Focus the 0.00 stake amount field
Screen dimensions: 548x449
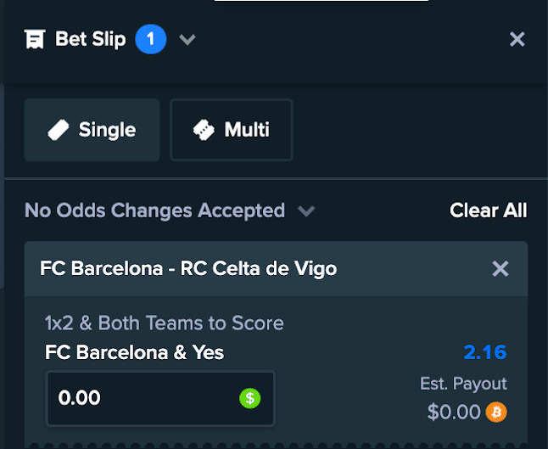(160, 398)
